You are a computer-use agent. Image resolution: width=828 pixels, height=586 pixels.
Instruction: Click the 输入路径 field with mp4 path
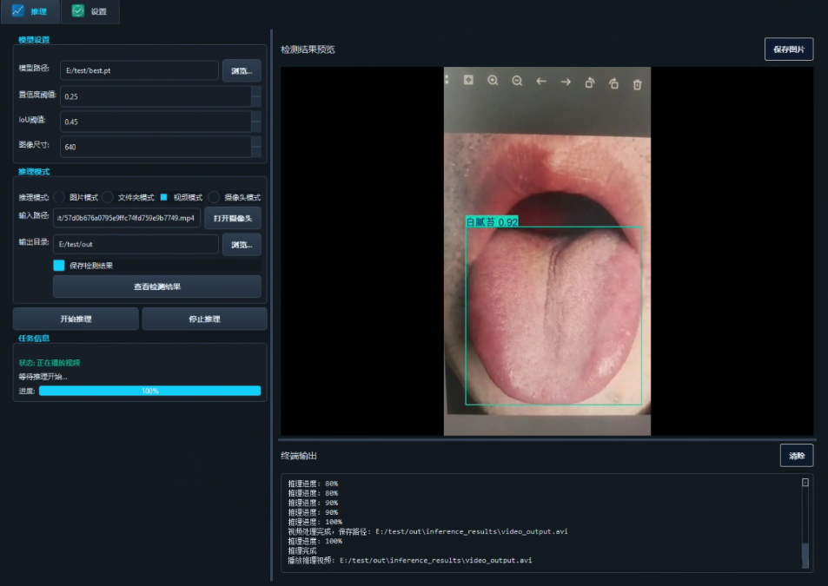click(x=127, y=218)
